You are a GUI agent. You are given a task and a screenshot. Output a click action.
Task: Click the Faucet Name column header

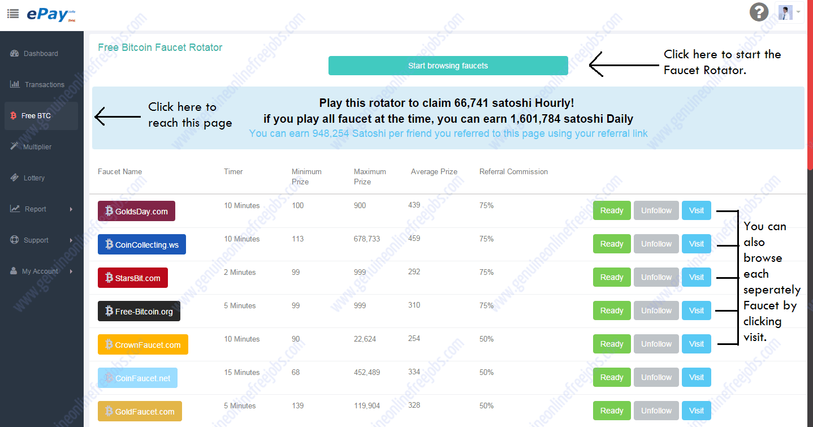(120, 171)
